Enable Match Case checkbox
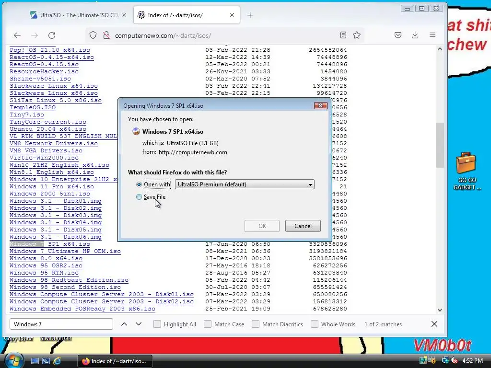Image resolution: width=491 pixels, height=368 pixels. (x=208, y=324)
